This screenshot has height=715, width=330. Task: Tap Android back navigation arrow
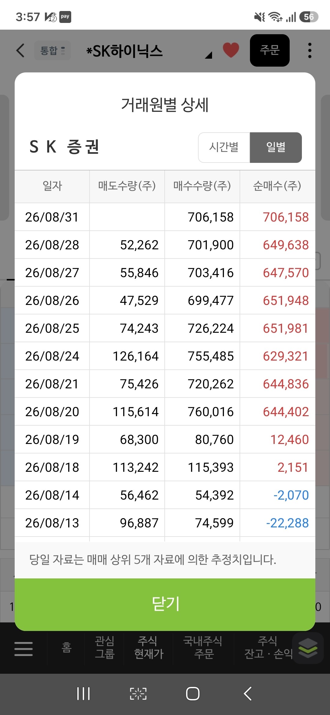pos(248,693)
